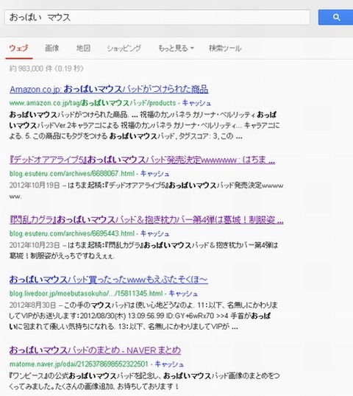
Task: Click the blog.livedoor.jp/moebutasokuho URL text
Action: coord(86,294)
